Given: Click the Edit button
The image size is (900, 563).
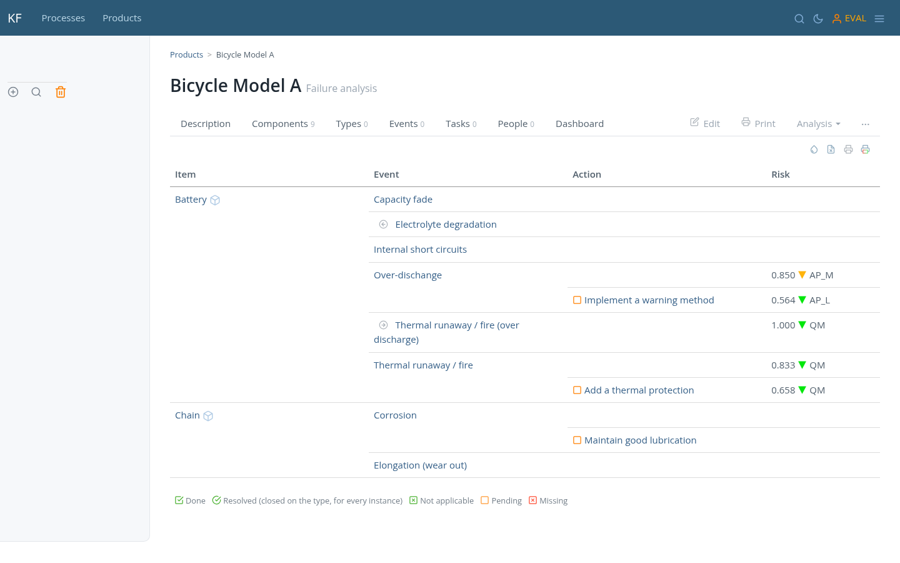Looking at the screenshot, I should [x=705, y=123].
